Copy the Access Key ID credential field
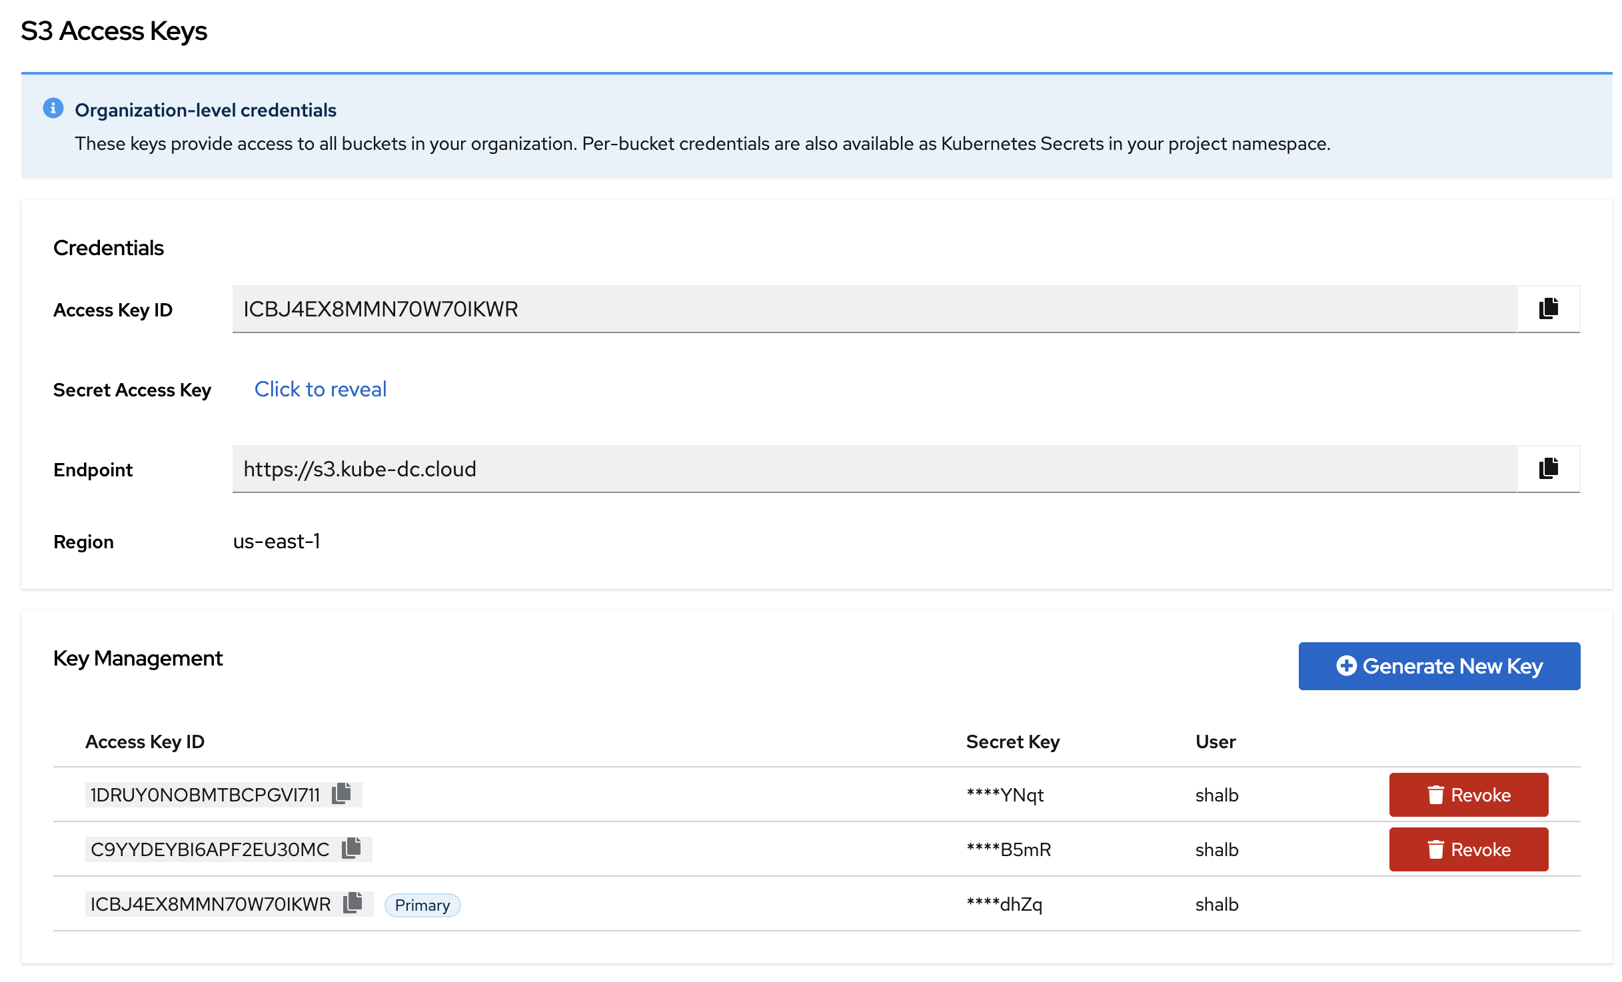1622x982 pixels. tap(1548, 308)
